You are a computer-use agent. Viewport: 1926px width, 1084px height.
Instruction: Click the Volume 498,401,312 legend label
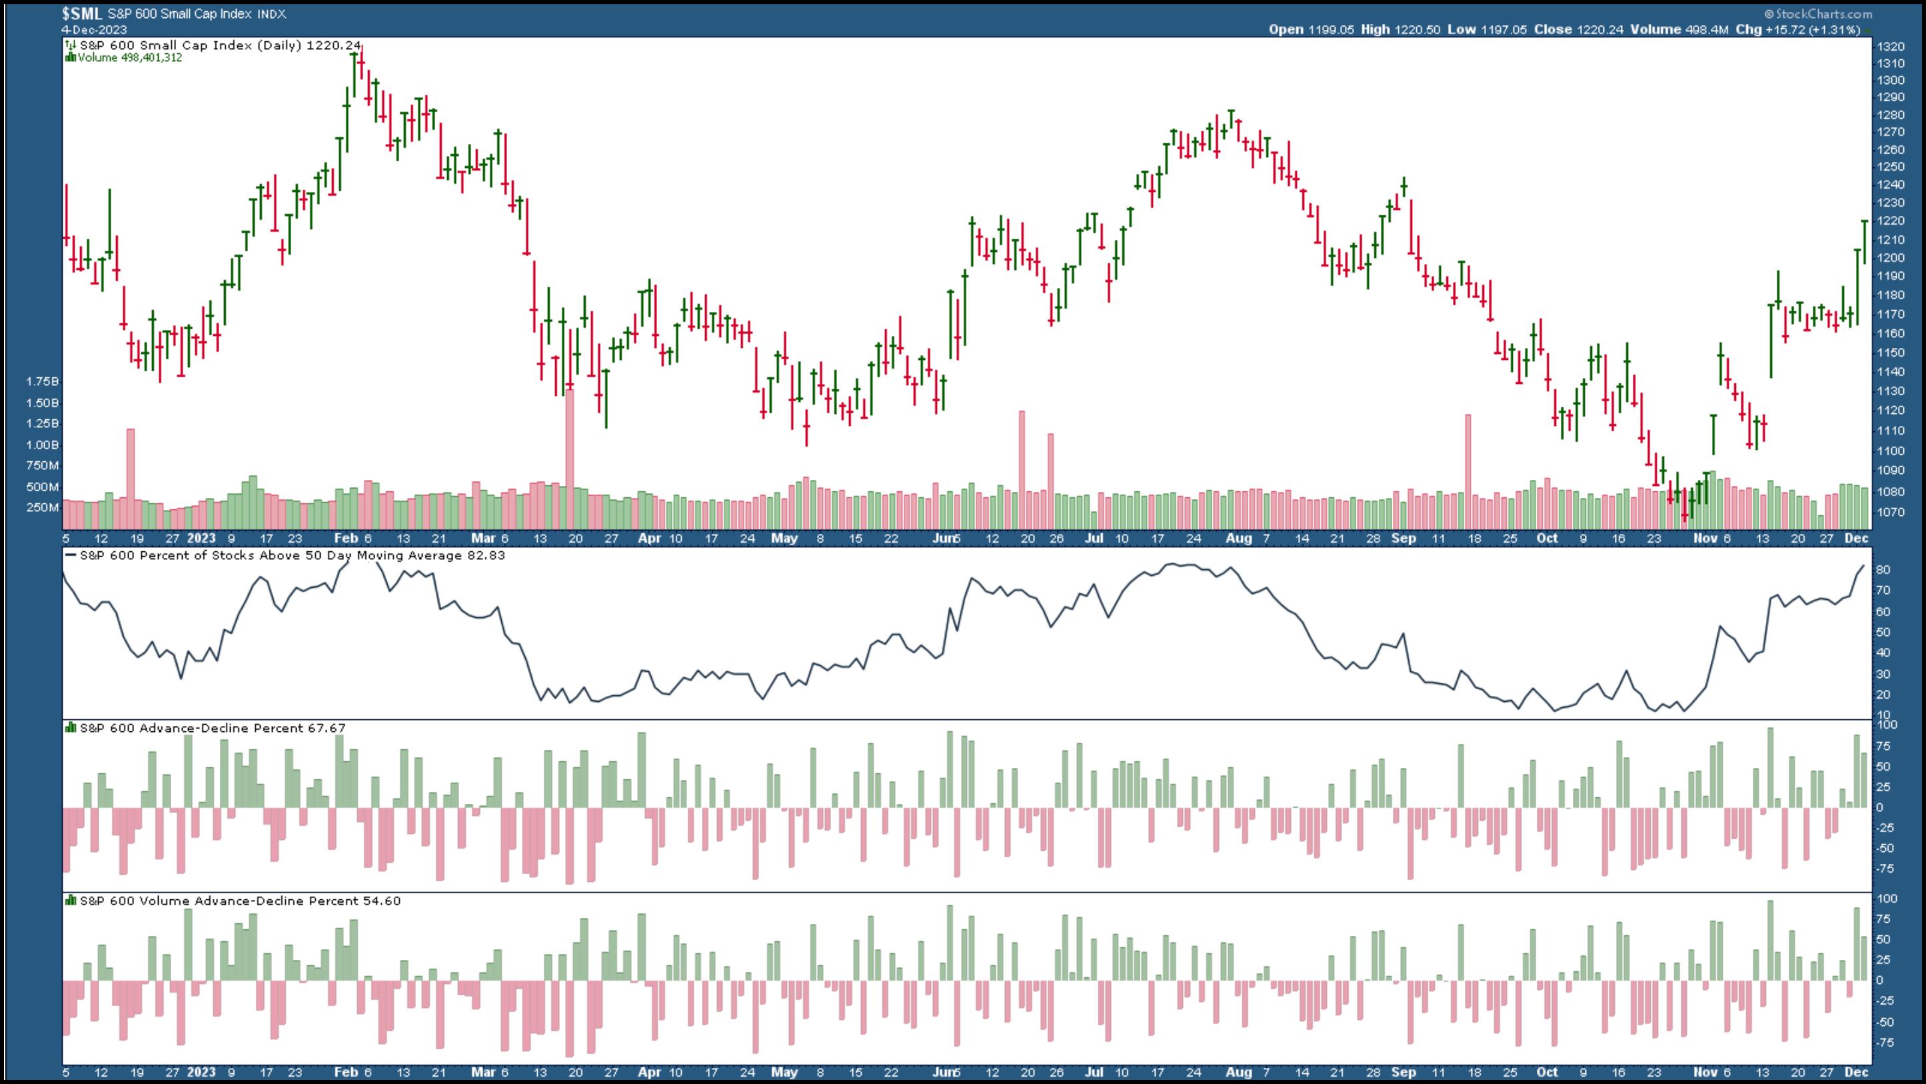pos(130,57)
